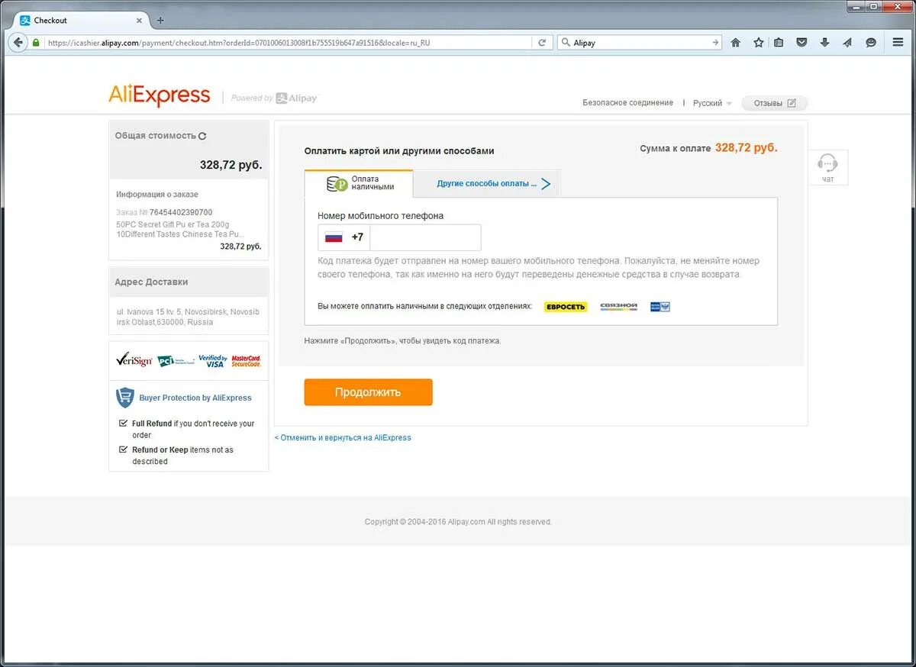Reload the page with the refresh icon

[x=542, y=43]
